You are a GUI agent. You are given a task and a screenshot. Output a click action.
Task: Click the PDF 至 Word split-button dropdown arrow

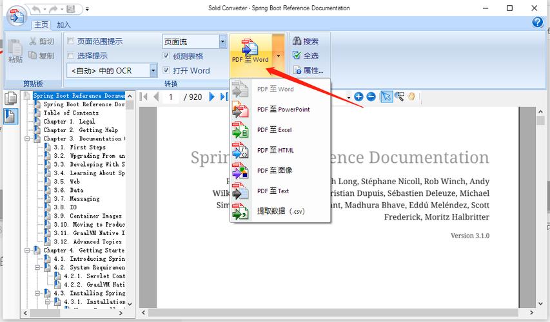coord(278,56)
